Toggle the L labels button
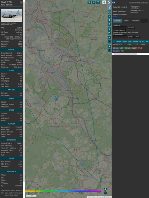 (109, 16)
